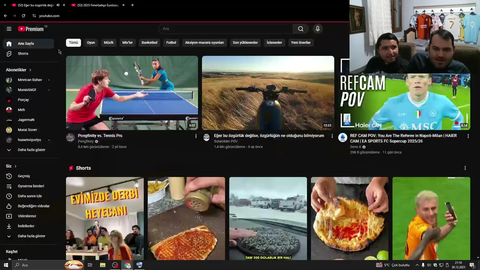Viewport: 480px width, 270px height.
Task: Open Windows Start menu
Action: point(6,265)
